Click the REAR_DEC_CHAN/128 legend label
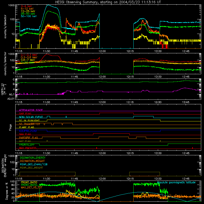 pos(34,164)
